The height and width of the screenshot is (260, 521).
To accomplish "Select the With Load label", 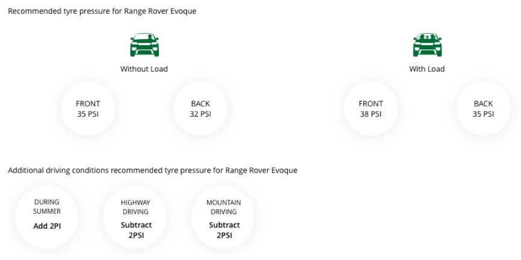I will 427,69.
